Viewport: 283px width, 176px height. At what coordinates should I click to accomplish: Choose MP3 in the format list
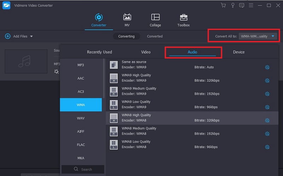tap(81, 65)
